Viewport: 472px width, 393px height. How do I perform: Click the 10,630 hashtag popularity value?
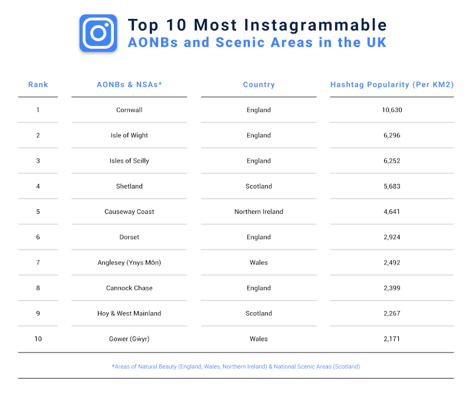point(392,110)
